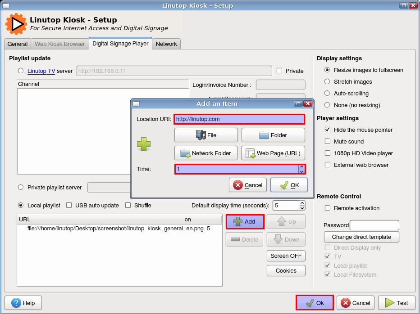Open Change direct template
Screen dimensions: 420x314
tap(361, 237)
